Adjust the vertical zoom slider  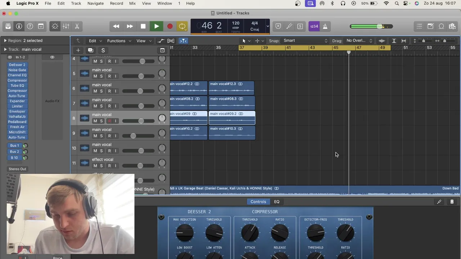[x=423, y=41]
